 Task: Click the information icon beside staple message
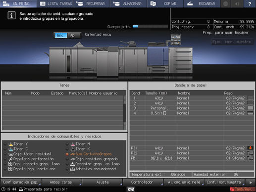tap(11, 16)
